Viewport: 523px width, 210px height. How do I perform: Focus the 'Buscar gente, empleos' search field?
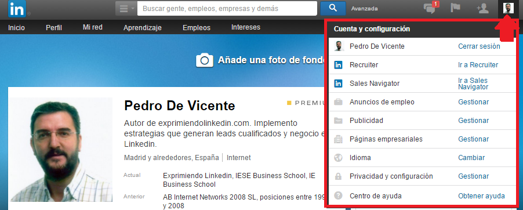coord(227,9)
